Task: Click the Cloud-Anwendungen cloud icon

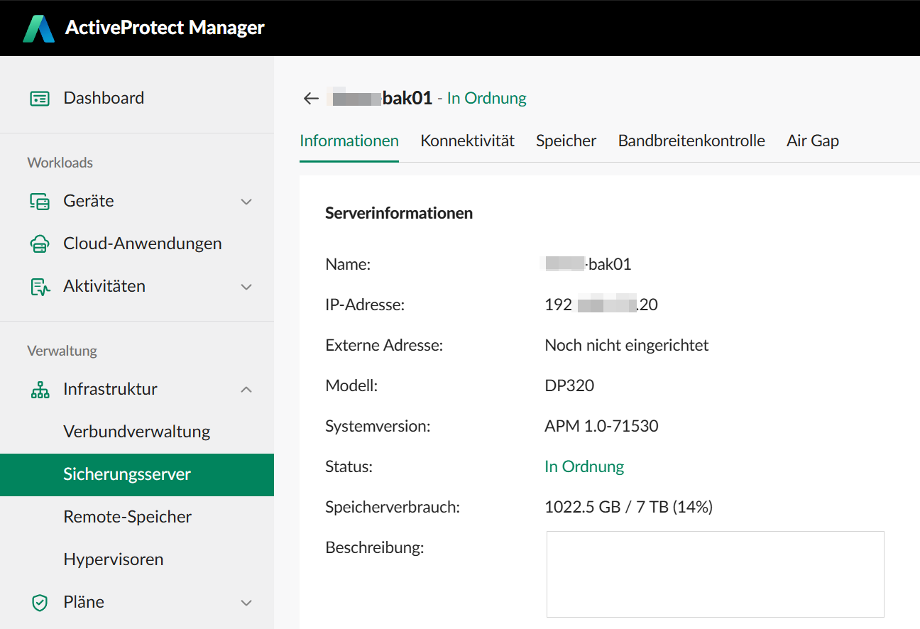Action: coord(40,244)
